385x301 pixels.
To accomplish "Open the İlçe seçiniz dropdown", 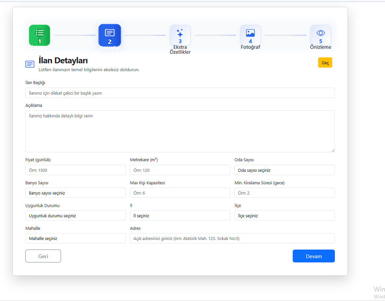I will (284, 216).
